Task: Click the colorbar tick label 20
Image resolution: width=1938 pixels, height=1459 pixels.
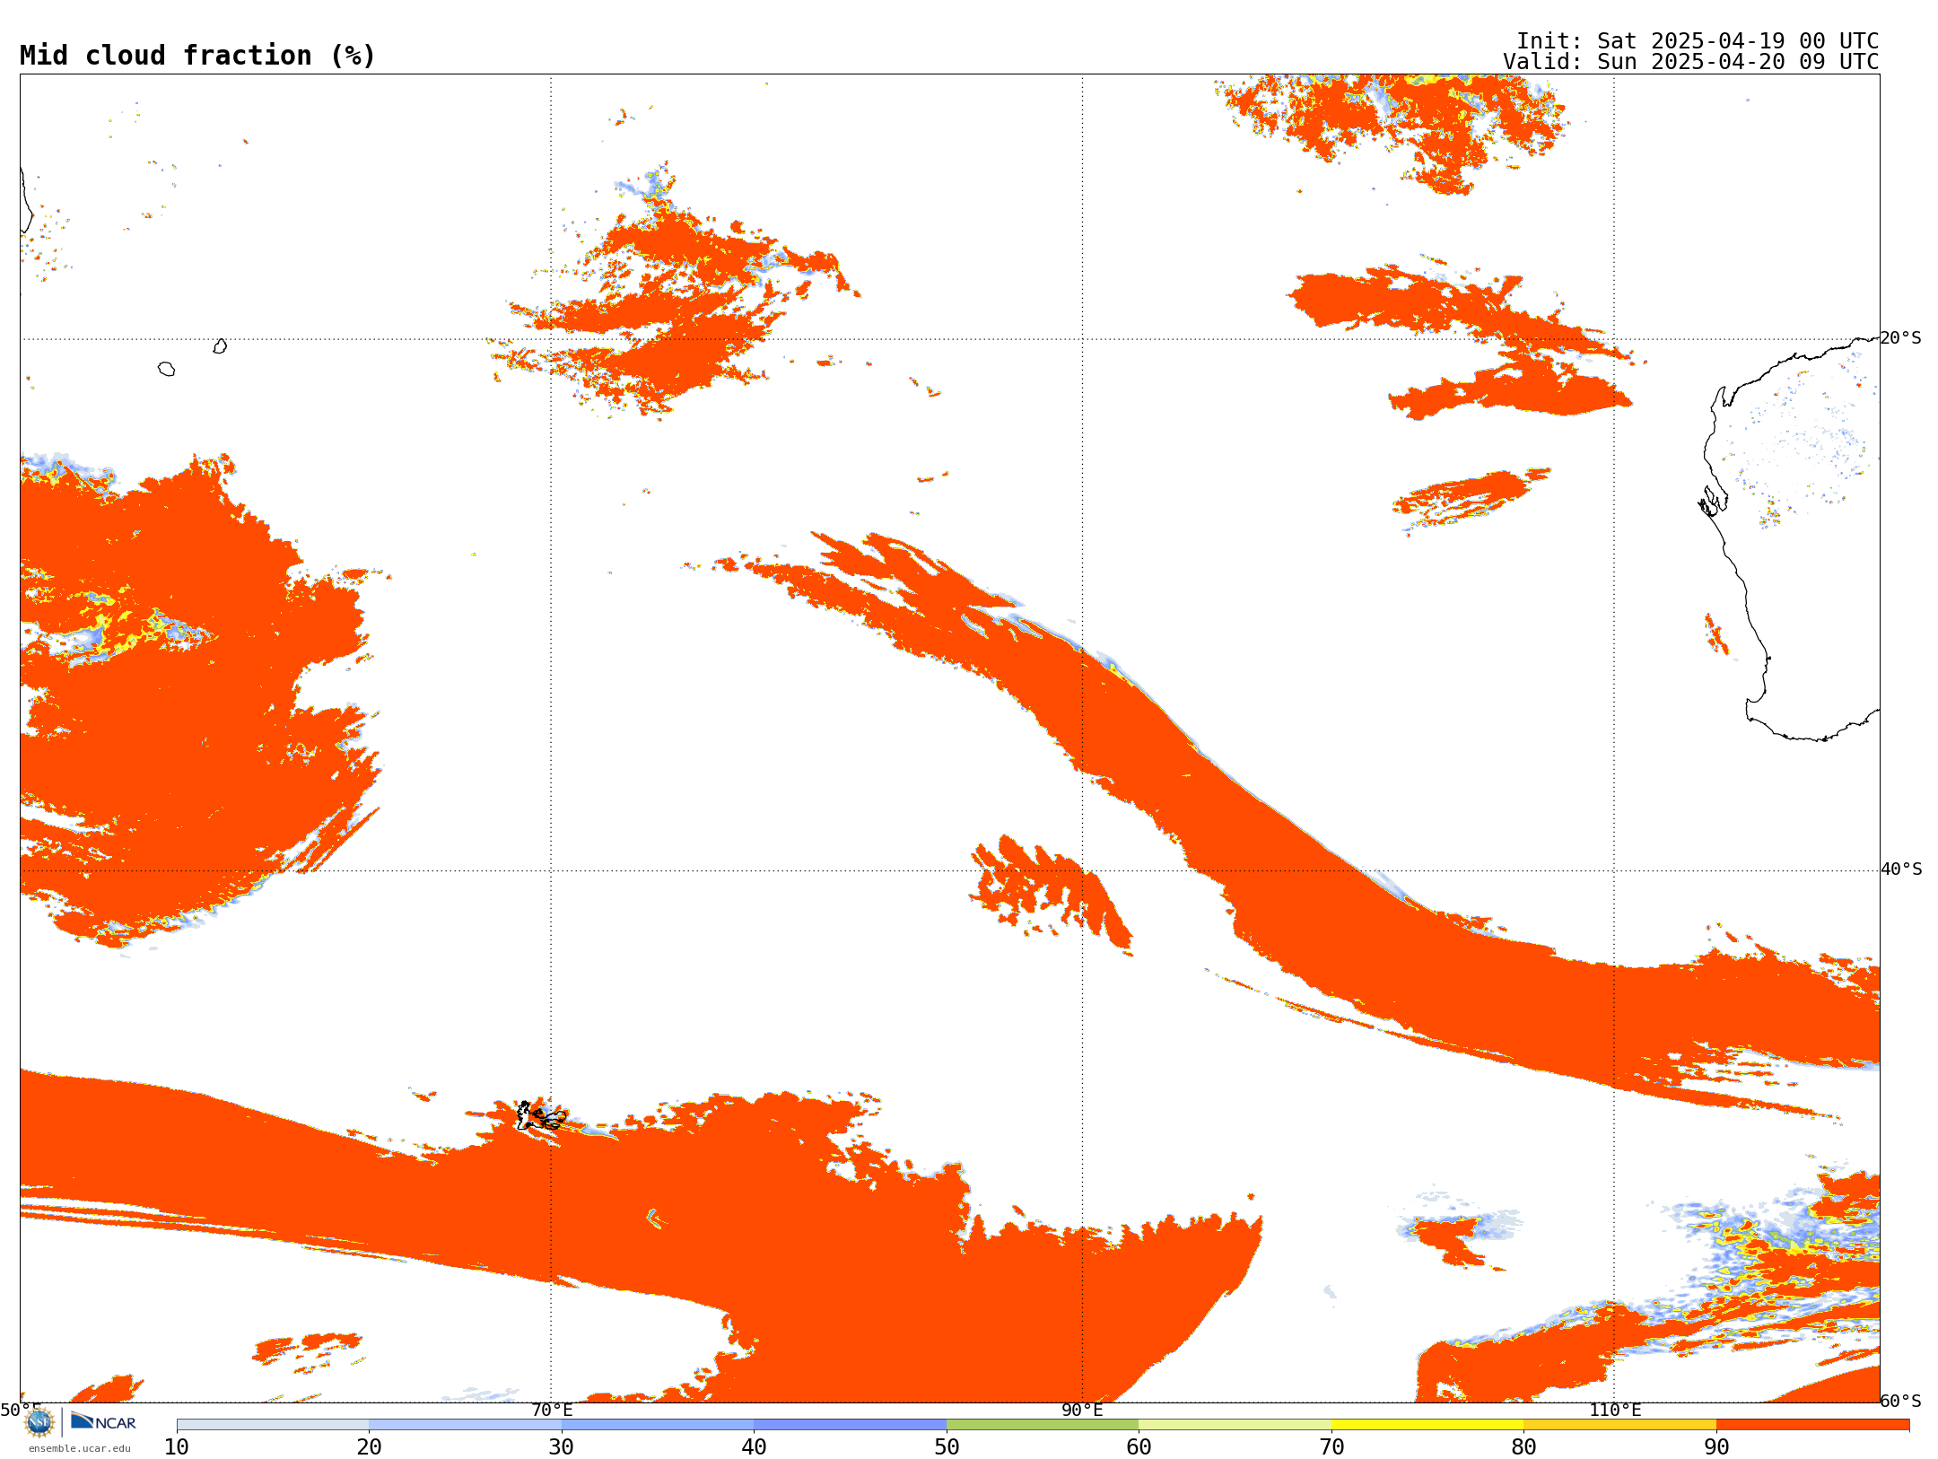Action: (369, 1446)
